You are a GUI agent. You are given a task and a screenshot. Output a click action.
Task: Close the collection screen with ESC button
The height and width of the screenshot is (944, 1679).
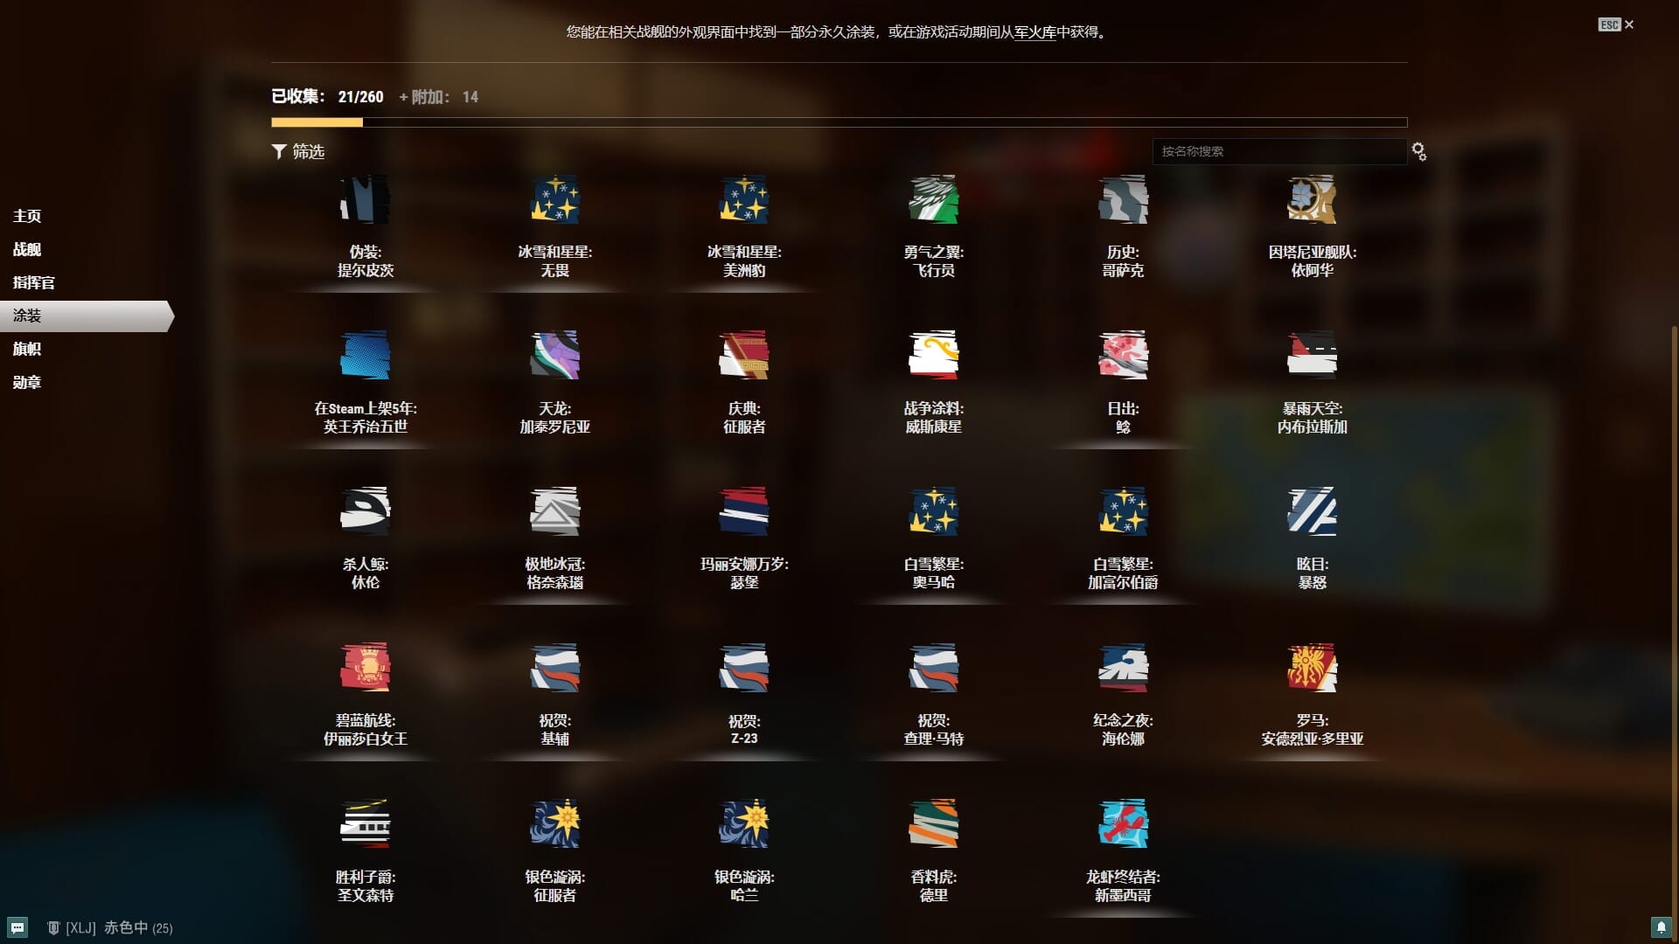[1616, 24]
